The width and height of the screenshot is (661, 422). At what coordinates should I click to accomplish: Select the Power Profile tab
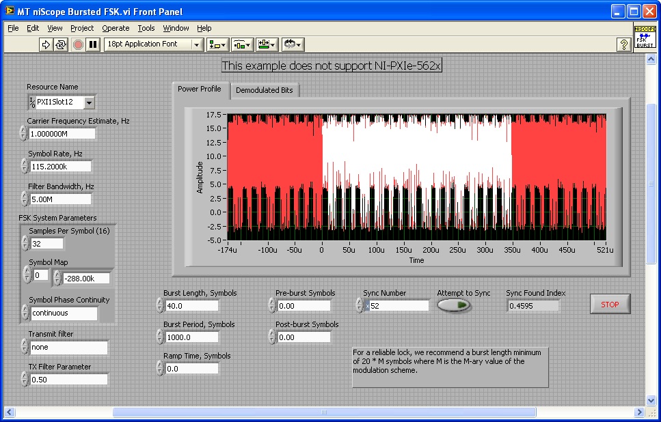pyautogui.click(x=200, y=89)
